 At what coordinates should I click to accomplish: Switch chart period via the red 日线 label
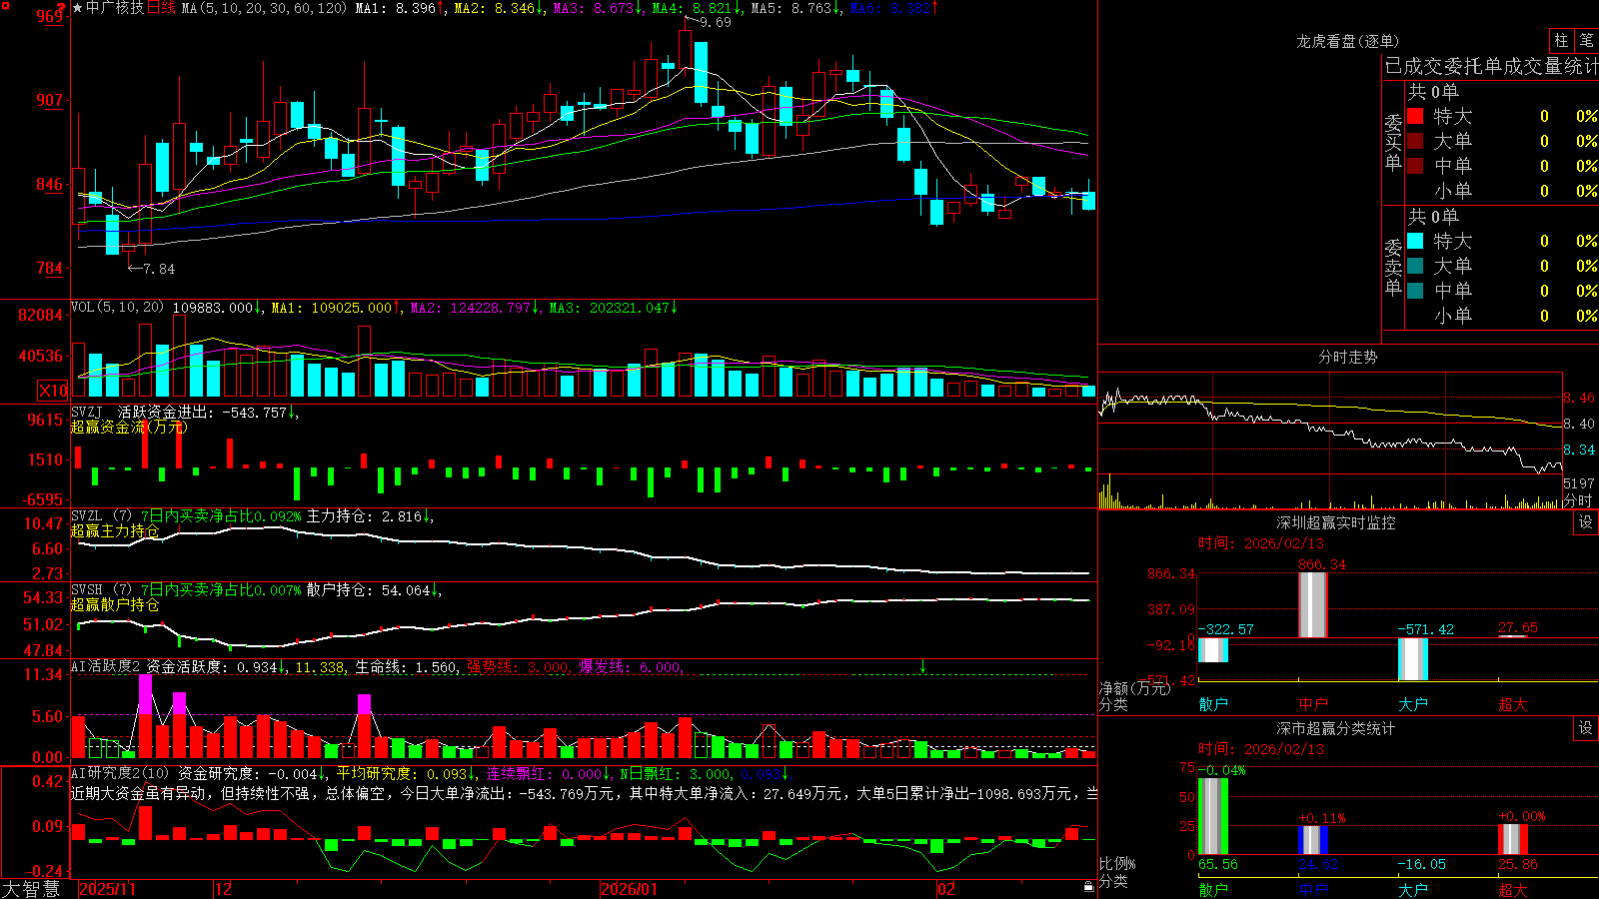161,8
